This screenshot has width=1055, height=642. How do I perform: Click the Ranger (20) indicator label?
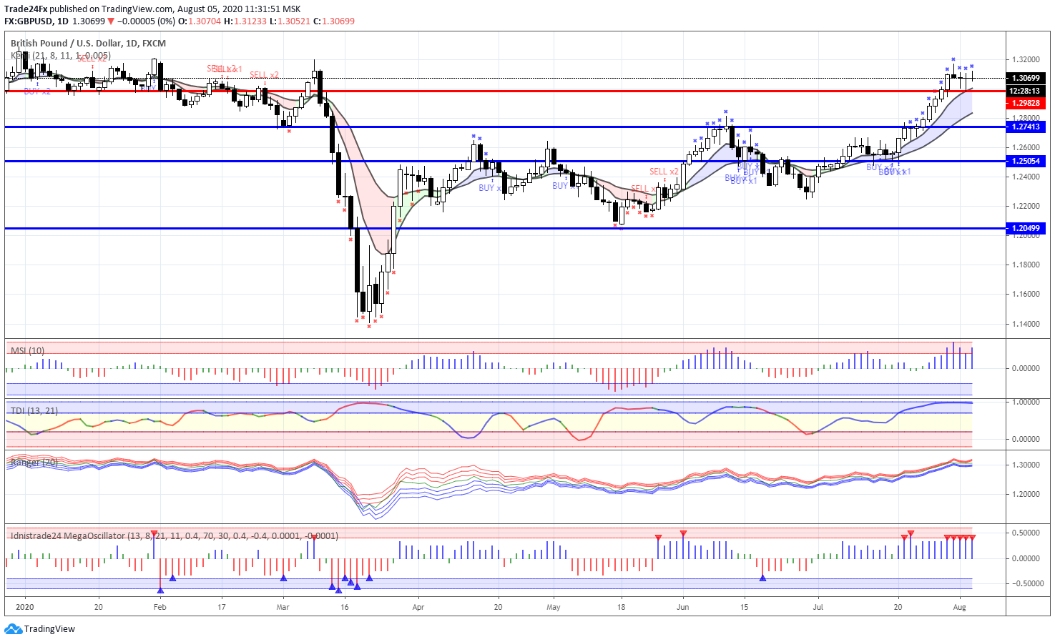tap(34, 463)
